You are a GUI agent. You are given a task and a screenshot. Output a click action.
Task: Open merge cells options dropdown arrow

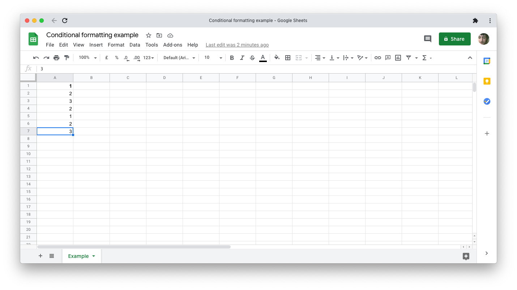[307, 58]
